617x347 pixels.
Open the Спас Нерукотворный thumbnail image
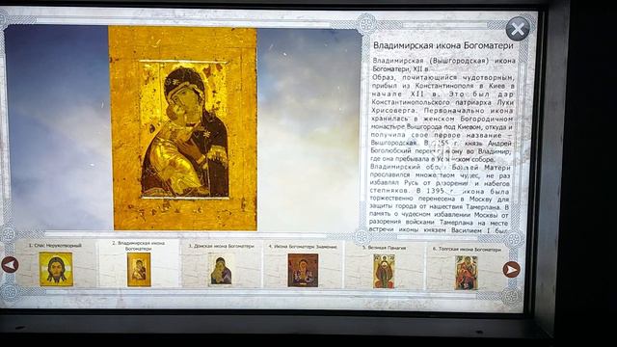pyautogui.click(x=56, y=269)
